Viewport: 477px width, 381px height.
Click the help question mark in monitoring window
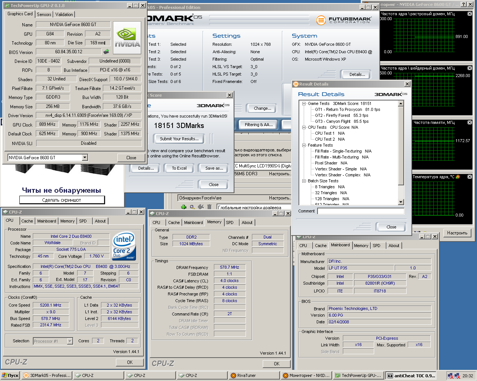[x=463, y=4]
